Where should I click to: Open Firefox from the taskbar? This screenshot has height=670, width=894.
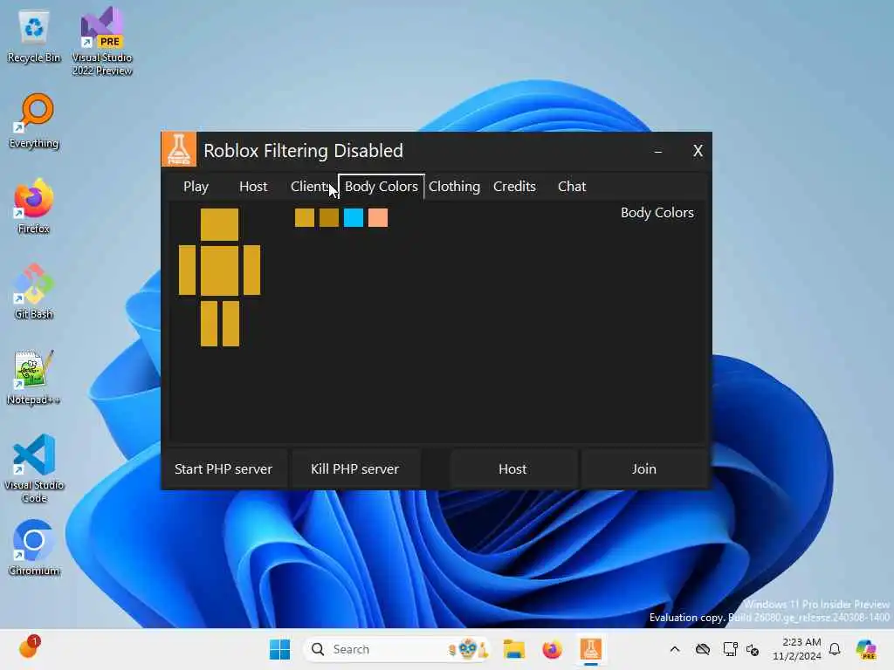click(x=552, y=649)
